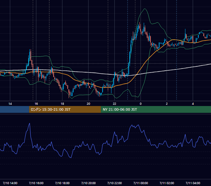The height and width of the screenshot is (186, 211).
Task: Click the 7/11 02:00 time label
Action: tap(167, 183)
